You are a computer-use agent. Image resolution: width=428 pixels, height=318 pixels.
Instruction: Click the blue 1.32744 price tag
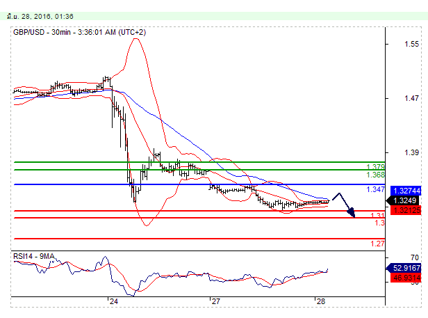pos(406,191)
